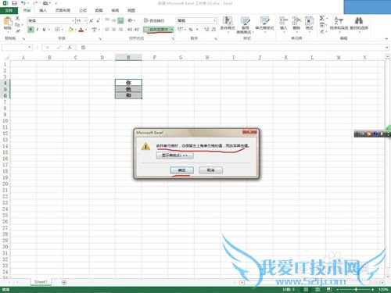Screen dimensions: 391x293
Task: Click the Save icon in quick access toolbar
Action: point(14,3)
